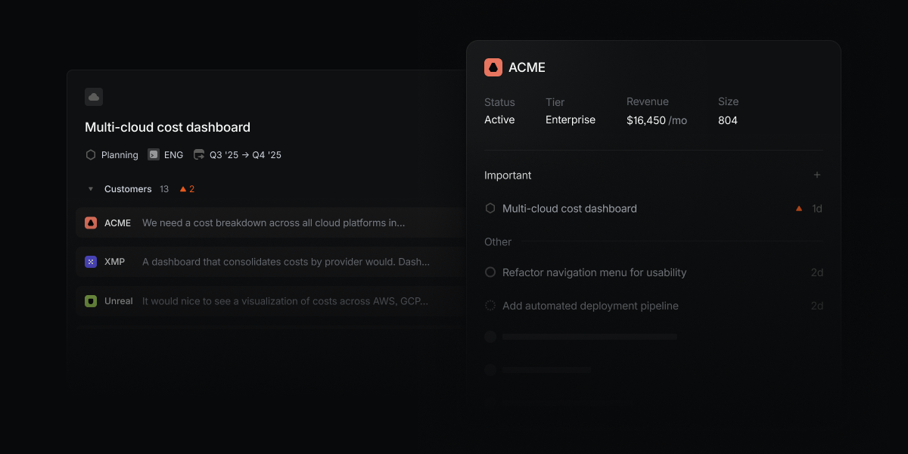Click the orange ACME avatar in the Customers list

tap(90, 222)
